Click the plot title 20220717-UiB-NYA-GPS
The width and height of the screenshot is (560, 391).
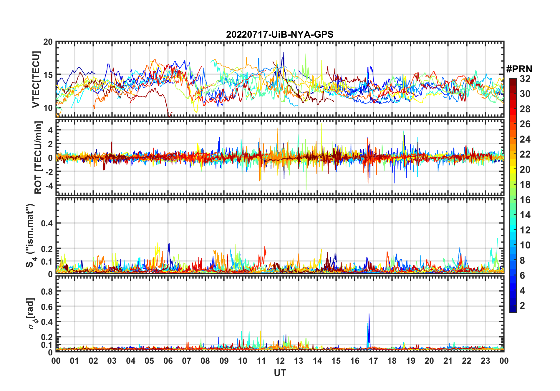tap(280, 35)
